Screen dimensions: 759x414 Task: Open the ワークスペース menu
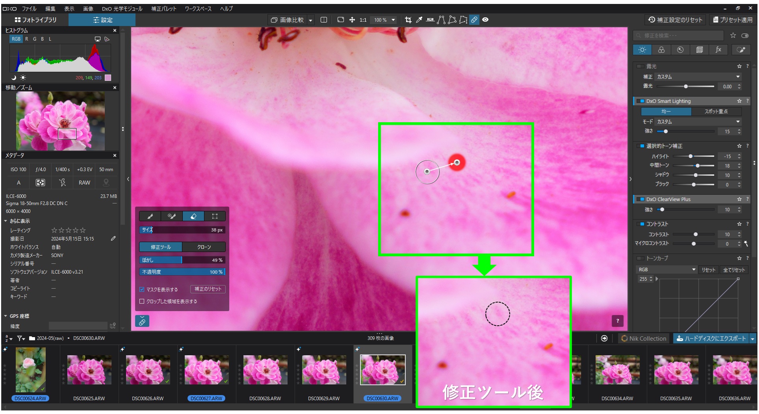(198, 9)
